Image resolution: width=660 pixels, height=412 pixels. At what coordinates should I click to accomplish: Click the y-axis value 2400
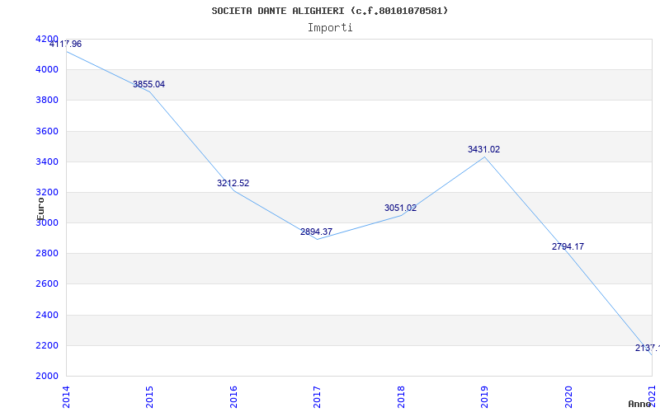[x=46, y=315]
